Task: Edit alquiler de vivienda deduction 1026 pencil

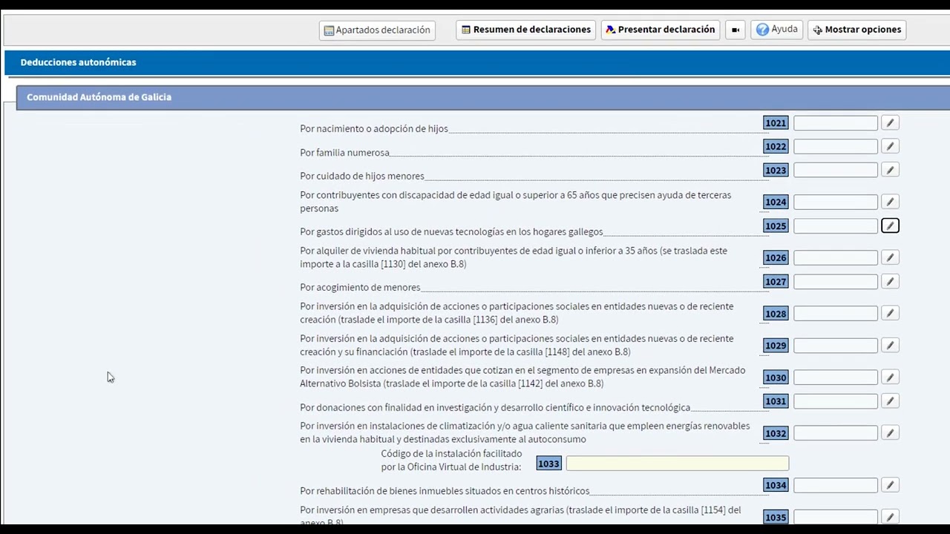Action: point(890,257)
